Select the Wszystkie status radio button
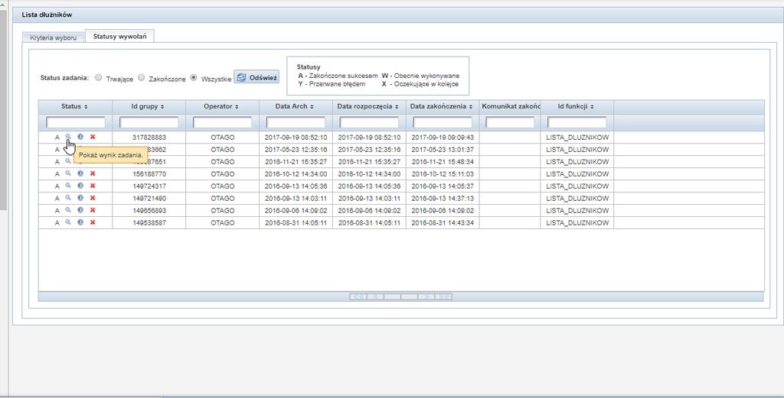 tap(194, 77)
